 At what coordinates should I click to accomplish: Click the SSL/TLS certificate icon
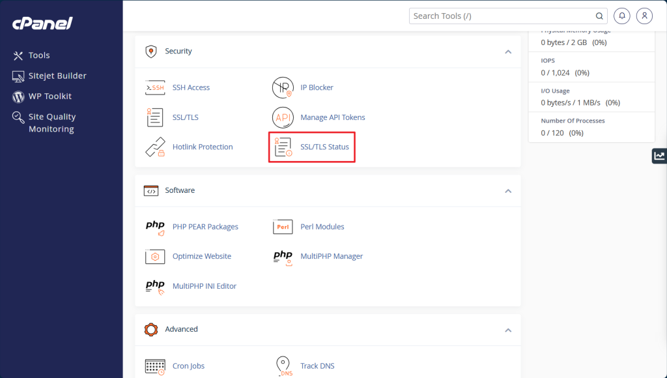click(155, 117)
